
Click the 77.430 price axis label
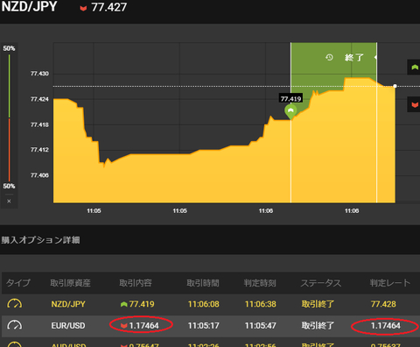(x=39, y=74)
